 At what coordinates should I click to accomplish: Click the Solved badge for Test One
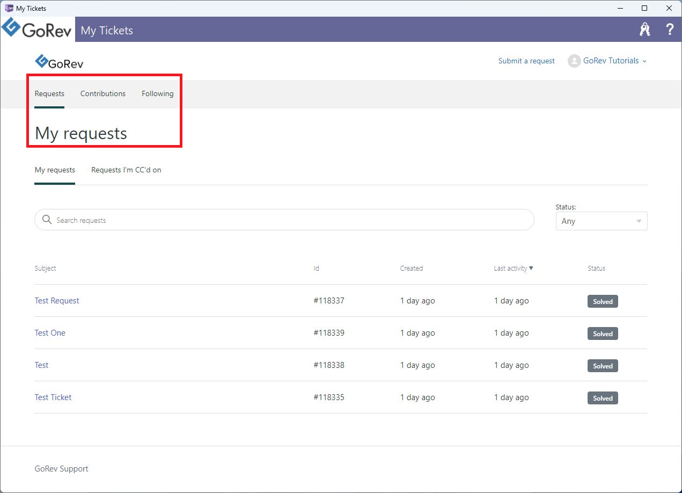(603, 334)
